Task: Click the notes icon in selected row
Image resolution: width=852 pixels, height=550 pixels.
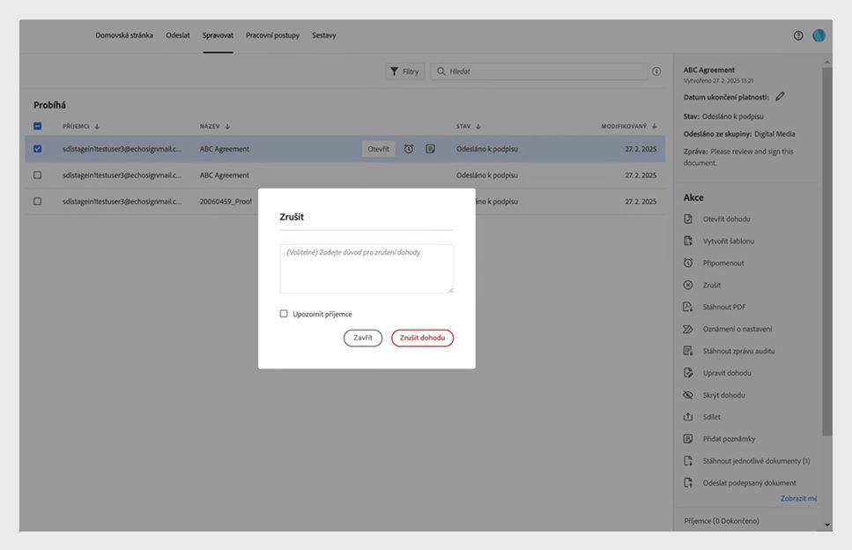Action: coord(430,148)
